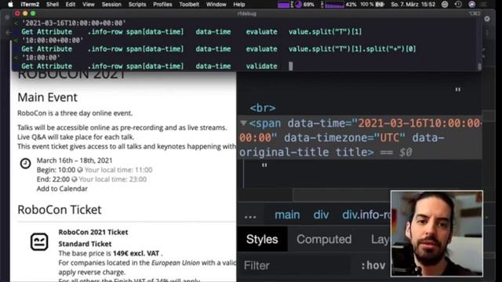Collapse the span data-time element in DevTools
The width and height of the screenshot is (502, 282).
pyautogui.click(x=243, y=123)
